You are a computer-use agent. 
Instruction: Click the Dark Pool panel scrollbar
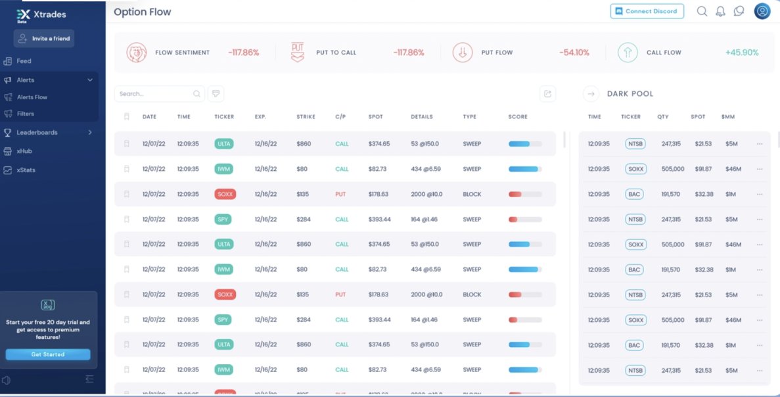(779, 140)
